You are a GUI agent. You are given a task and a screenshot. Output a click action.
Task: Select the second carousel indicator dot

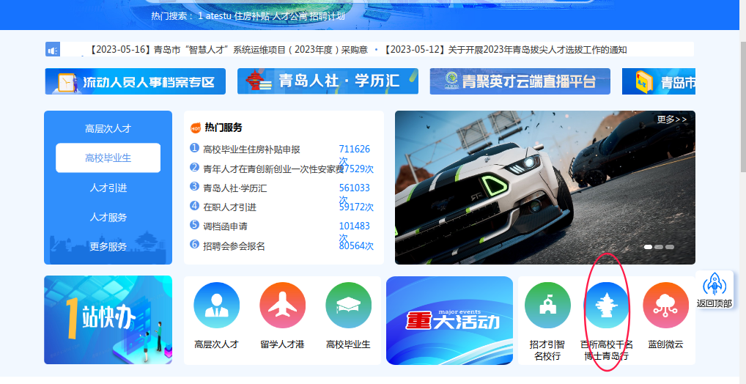pos(659,247)
